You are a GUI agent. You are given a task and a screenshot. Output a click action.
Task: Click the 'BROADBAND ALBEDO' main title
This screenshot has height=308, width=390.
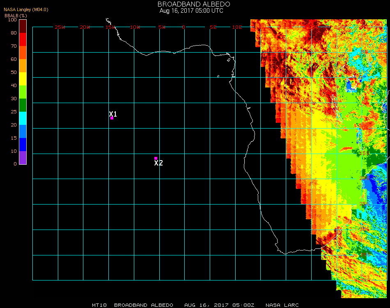(x=194, y=4)
